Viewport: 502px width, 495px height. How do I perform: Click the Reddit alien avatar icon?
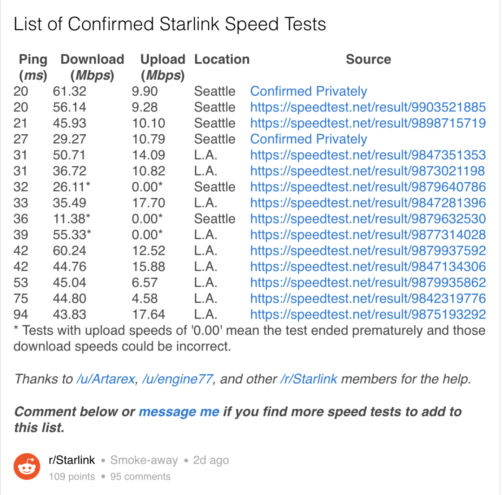27,467
